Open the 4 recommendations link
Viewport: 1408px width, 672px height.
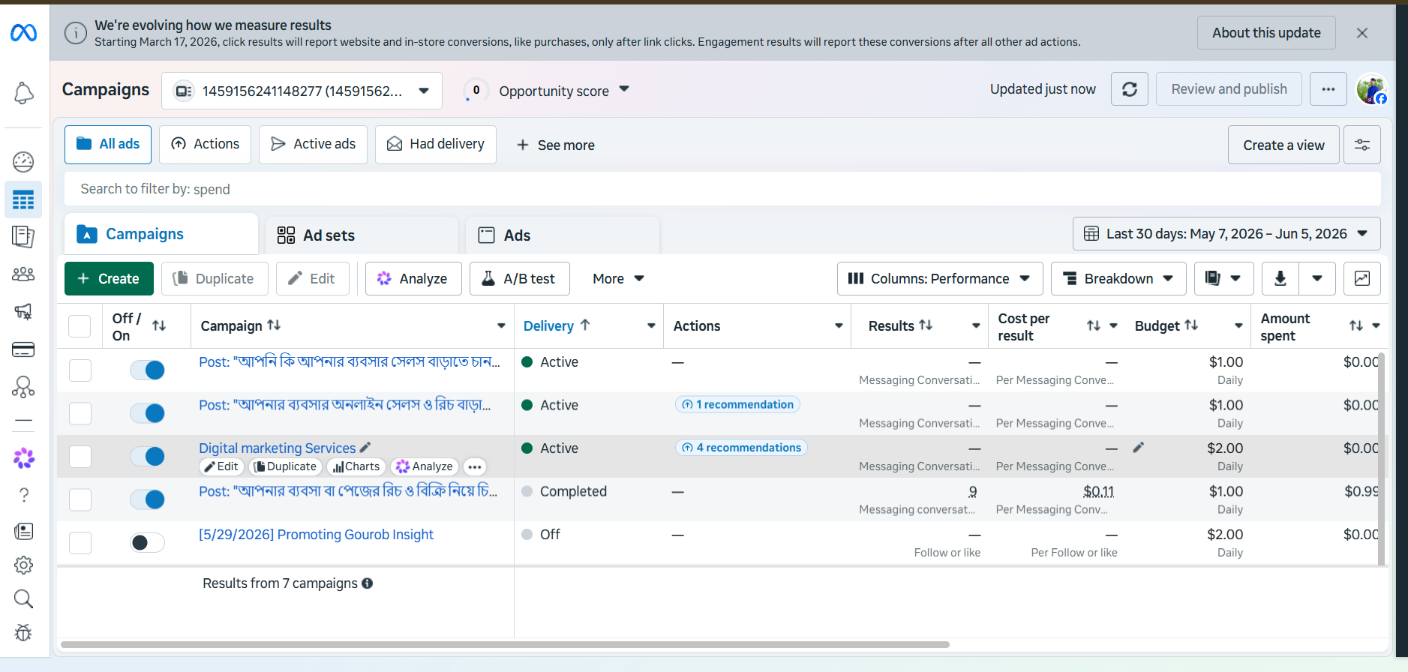click(x=740, y=448)
